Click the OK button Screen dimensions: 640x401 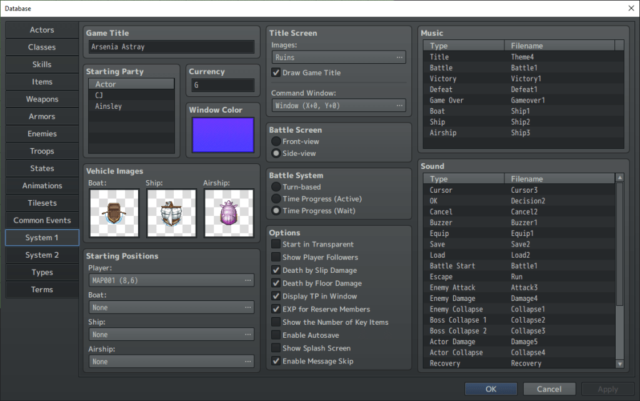(x=491, y=389)
